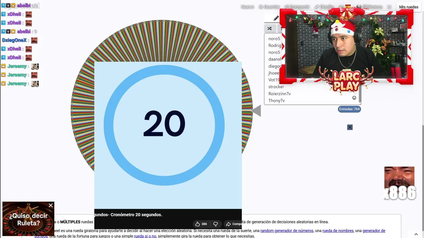Screen dimensions: 424x238
Task: Select the strocker entry in list
Action: [x=276, y=87]
